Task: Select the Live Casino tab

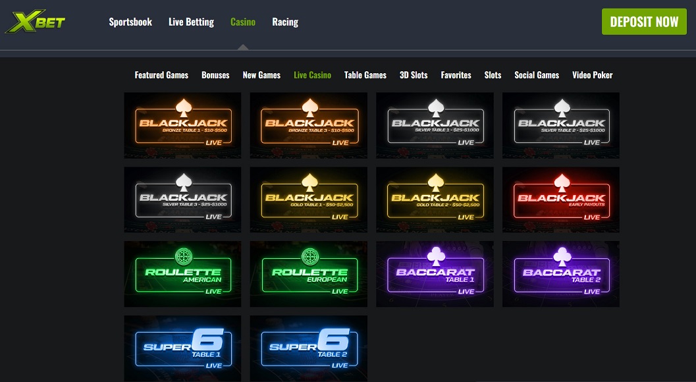Action: 313,75
